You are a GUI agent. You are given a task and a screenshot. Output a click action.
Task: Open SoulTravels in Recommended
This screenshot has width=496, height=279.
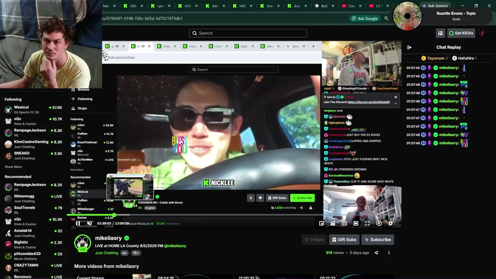pyautogui.click(x=33, y=210)
